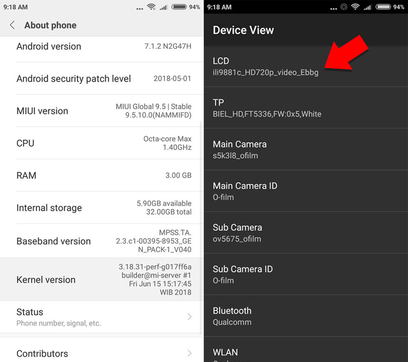
Task: Tap the Kernel version row
Action: (102, 279)
